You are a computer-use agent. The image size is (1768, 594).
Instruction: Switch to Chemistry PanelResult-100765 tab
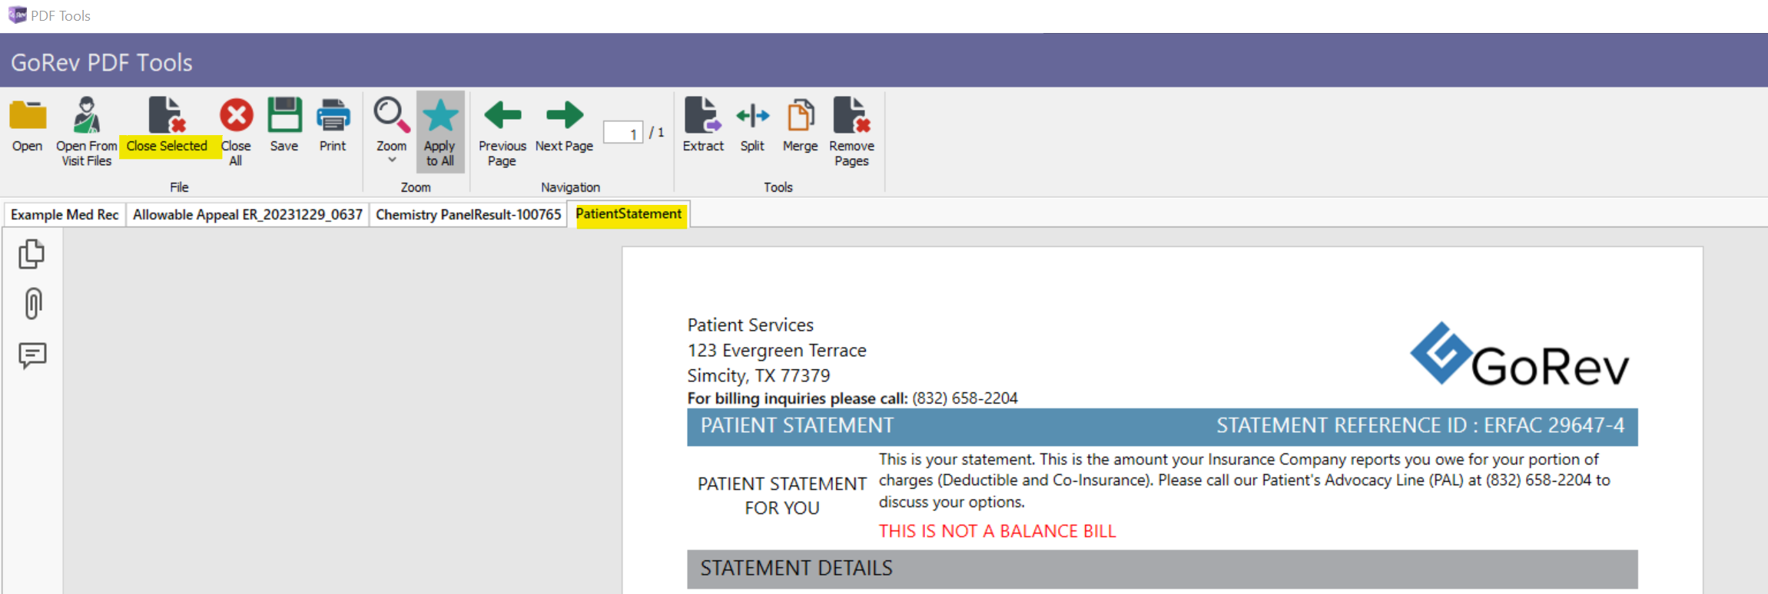468,215
